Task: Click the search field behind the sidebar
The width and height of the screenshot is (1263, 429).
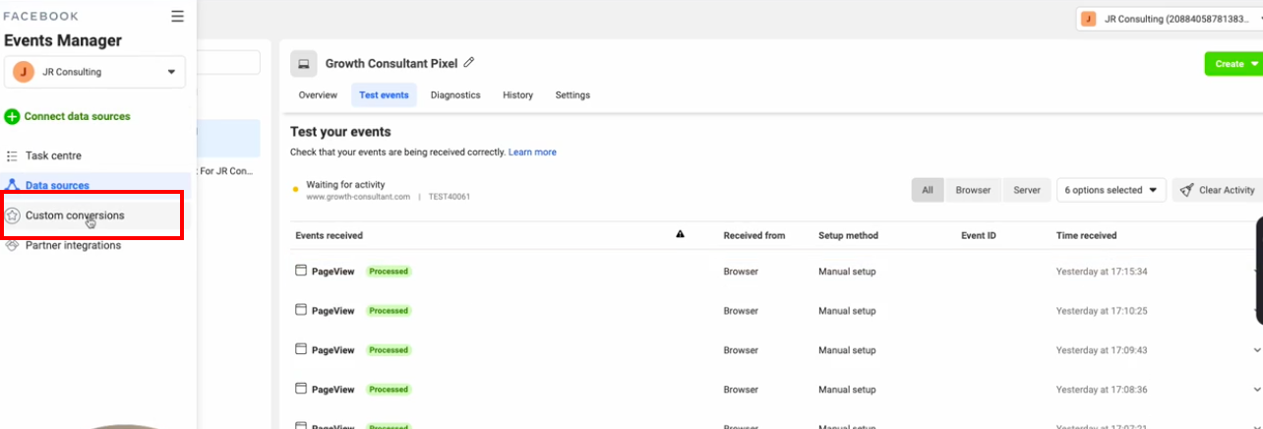Action: [228, 63]
